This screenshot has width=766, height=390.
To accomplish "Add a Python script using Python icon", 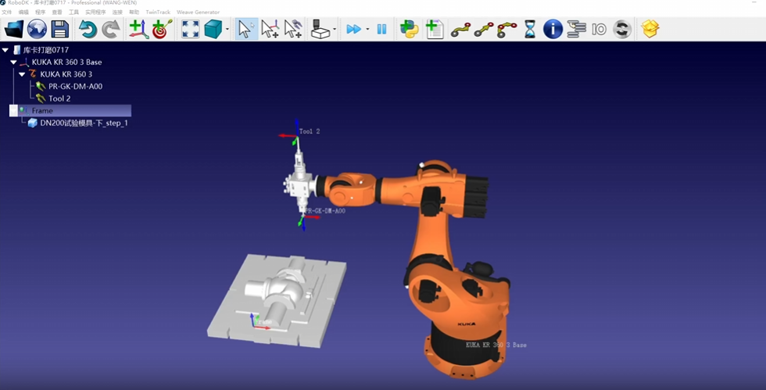I will click(x=409, y=30).
